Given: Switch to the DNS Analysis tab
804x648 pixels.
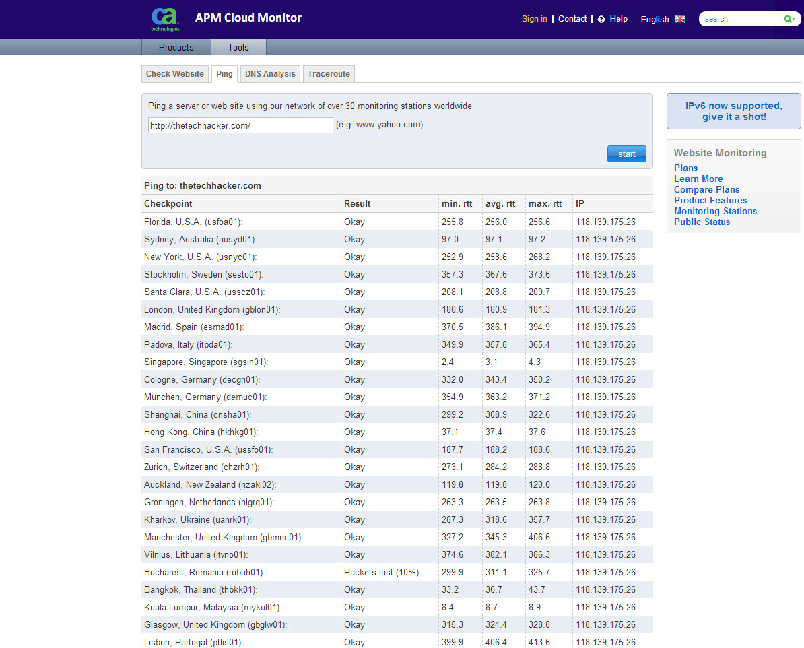Looking at the screenshot, I should pos(270,74).
